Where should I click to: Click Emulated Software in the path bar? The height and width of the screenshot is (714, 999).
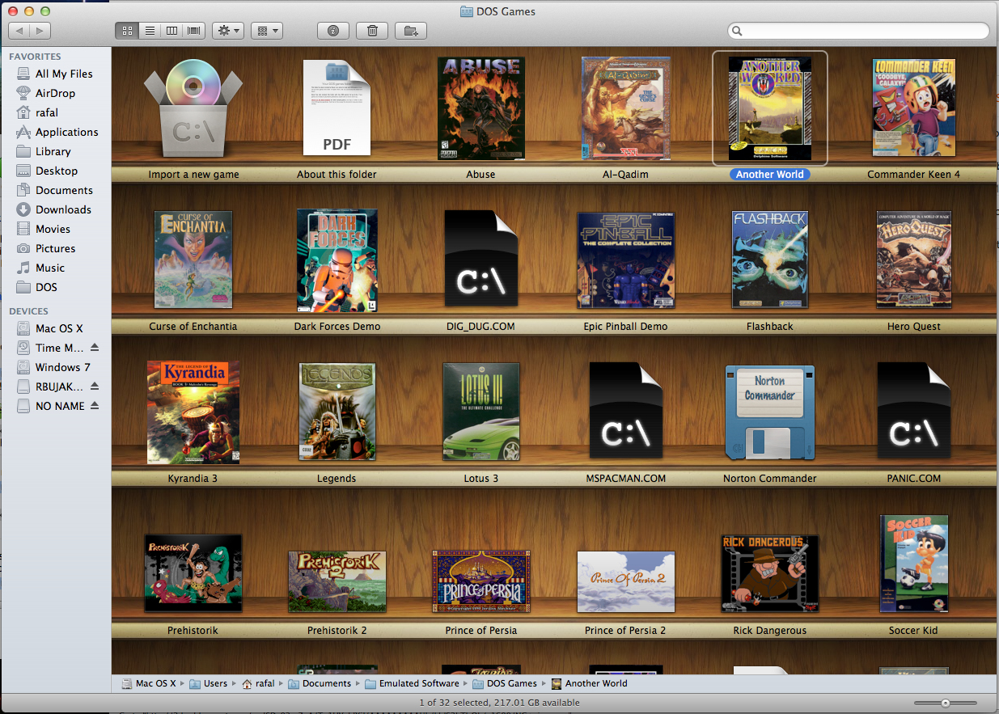pos(412,683)
